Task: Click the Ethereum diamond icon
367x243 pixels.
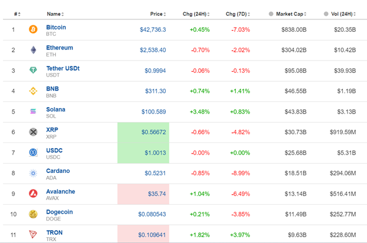Action: pos(33,50)
